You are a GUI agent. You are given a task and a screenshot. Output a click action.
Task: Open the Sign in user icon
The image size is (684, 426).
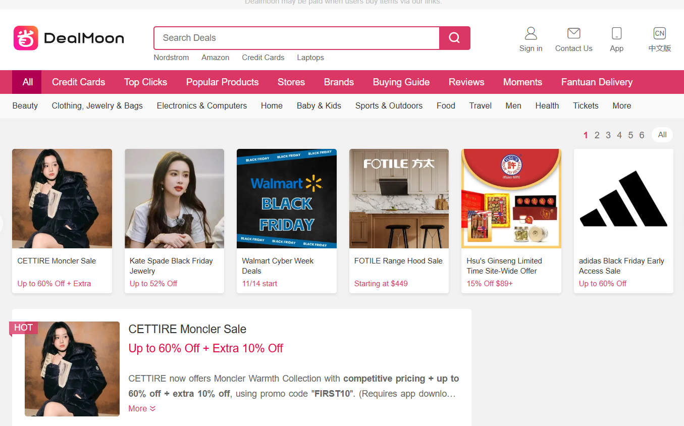531,34
